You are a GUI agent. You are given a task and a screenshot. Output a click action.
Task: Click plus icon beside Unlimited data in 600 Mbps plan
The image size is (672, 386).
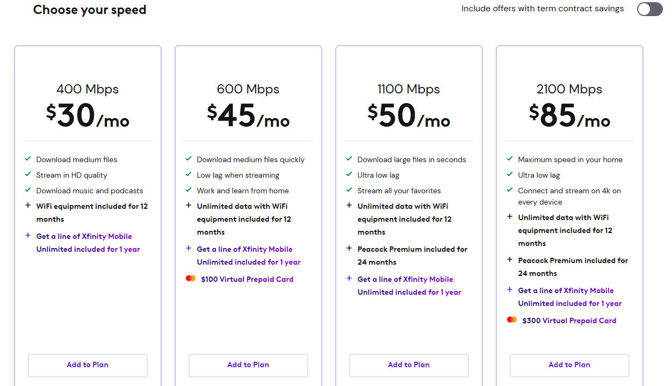[189, 206]
